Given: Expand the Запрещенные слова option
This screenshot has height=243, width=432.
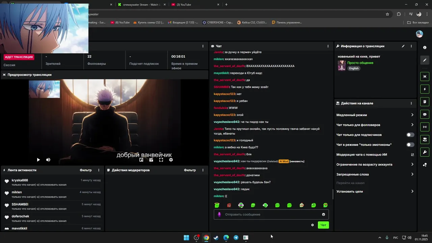Looking at the screenshot, I should coord(375,174).
